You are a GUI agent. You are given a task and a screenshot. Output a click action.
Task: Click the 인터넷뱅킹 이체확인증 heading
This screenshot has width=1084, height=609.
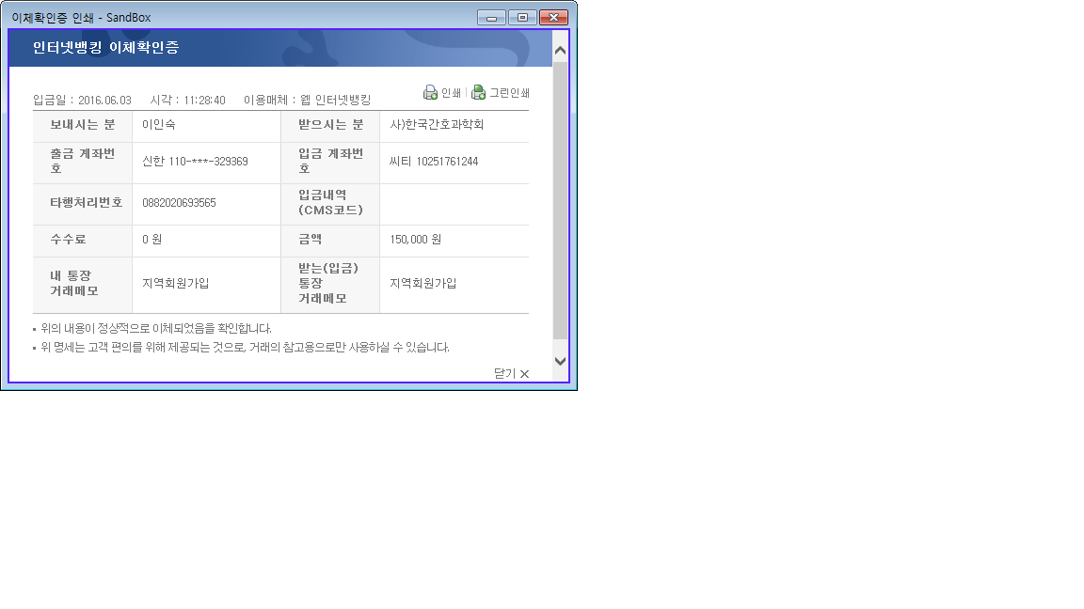coord(105,47)
